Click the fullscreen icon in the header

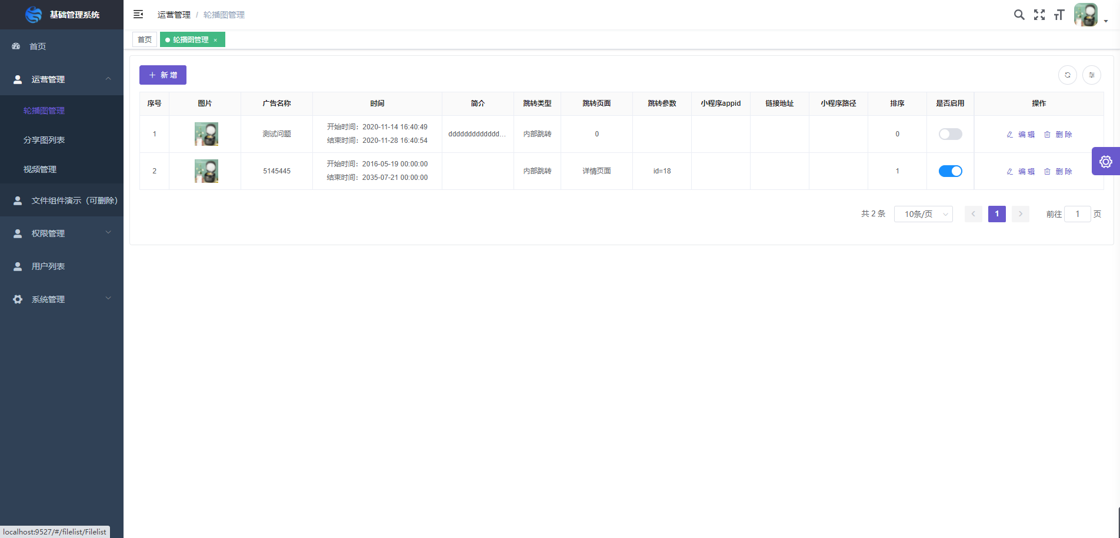(x=1039, y=15)
